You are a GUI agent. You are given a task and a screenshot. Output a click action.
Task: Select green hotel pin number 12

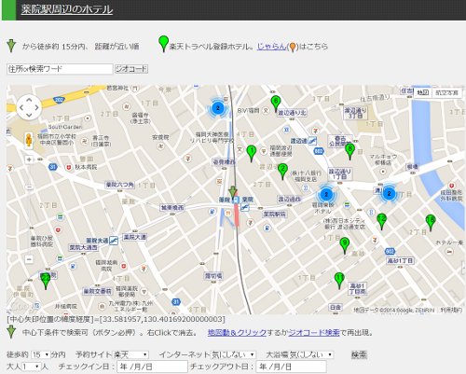[381, 221]
